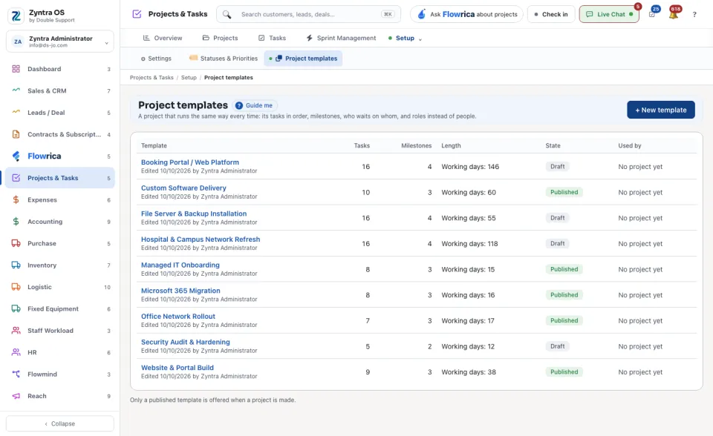Switch to the Overview tab

[x=163, y=38]
